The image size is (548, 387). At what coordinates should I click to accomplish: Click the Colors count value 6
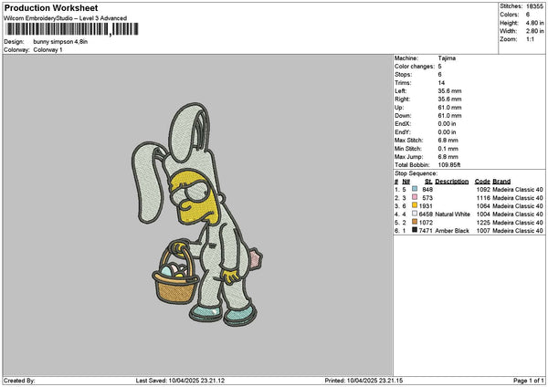pyautogui.click(x=528, y=15)
